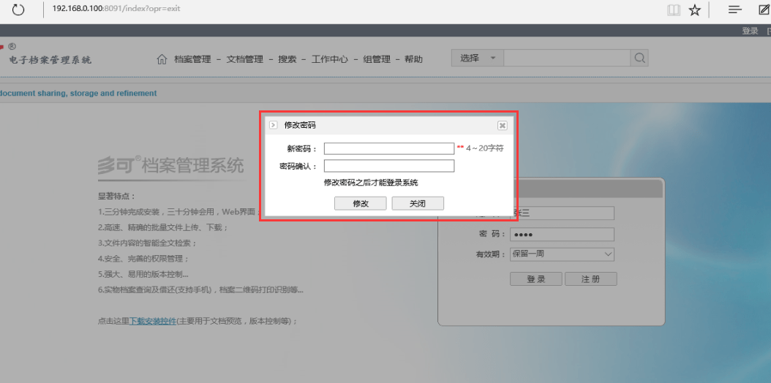This screenshot has width=771, height=383.
Task: Click the arrow icon left of 修改密码 title
Action: point(273,125)
